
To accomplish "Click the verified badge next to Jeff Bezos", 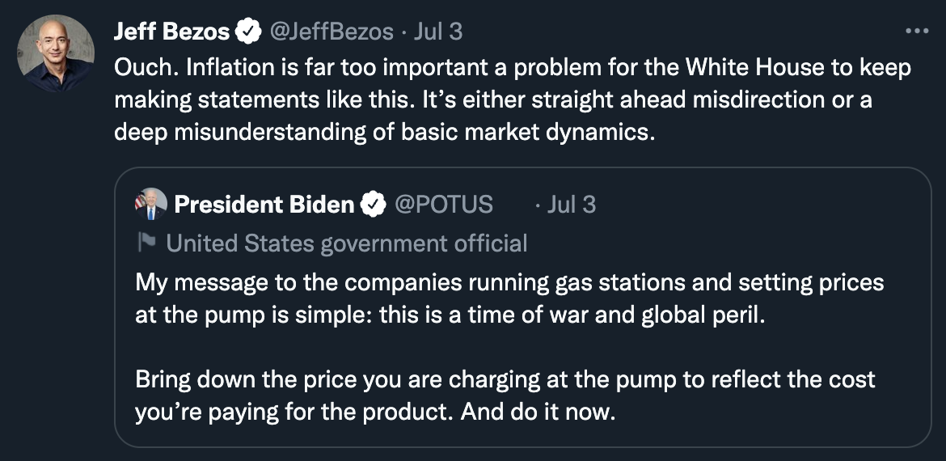I will tap(247, 32).
